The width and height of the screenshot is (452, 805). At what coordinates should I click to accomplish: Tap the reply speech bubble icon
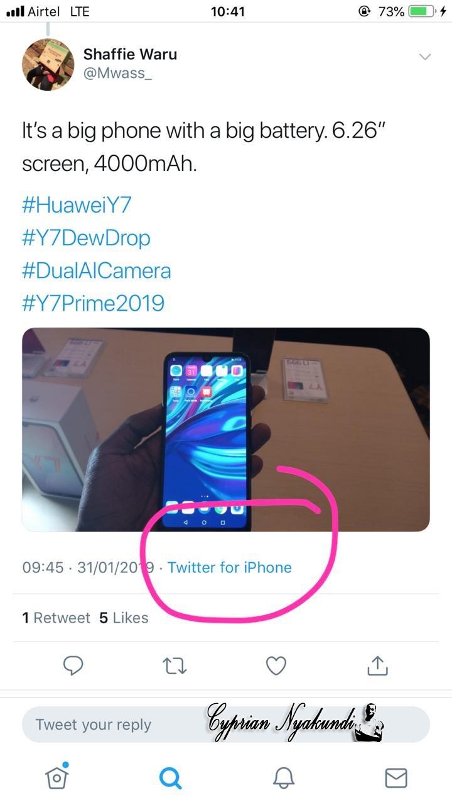(x=73, y=665)
